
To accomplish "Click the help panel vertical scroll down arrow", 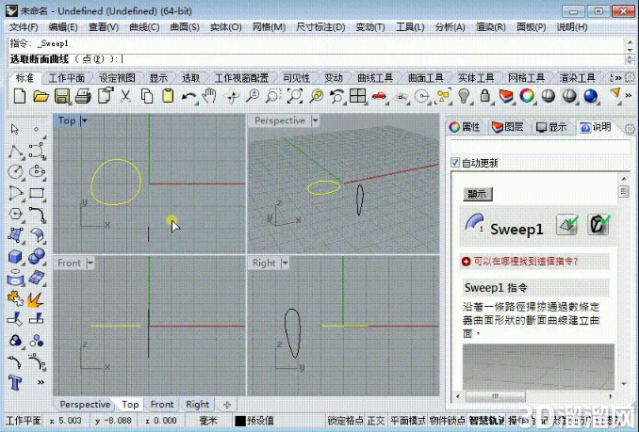I will (624, 383).
